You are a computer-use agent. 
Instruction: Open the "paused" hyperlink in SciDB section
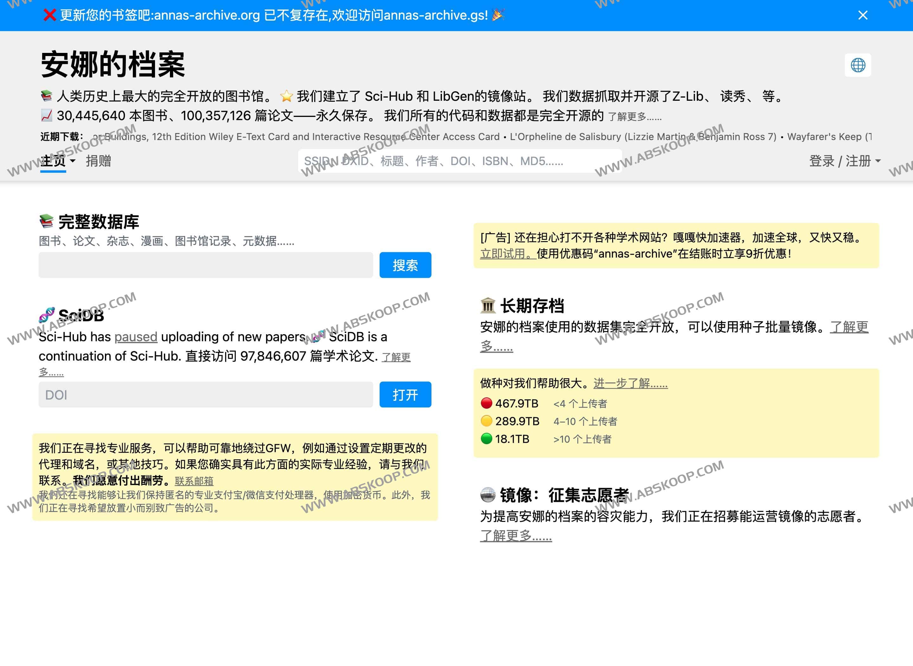(x=135, y=336)
